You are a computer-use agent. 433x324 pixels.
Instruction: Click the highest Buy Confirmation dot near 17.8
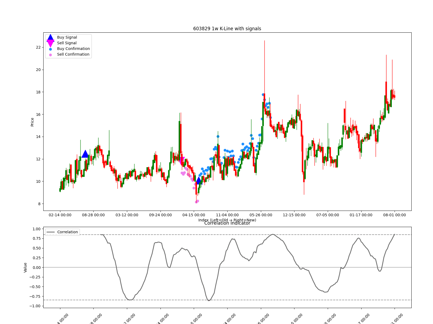pyautogui.click(x=263, y=94)
